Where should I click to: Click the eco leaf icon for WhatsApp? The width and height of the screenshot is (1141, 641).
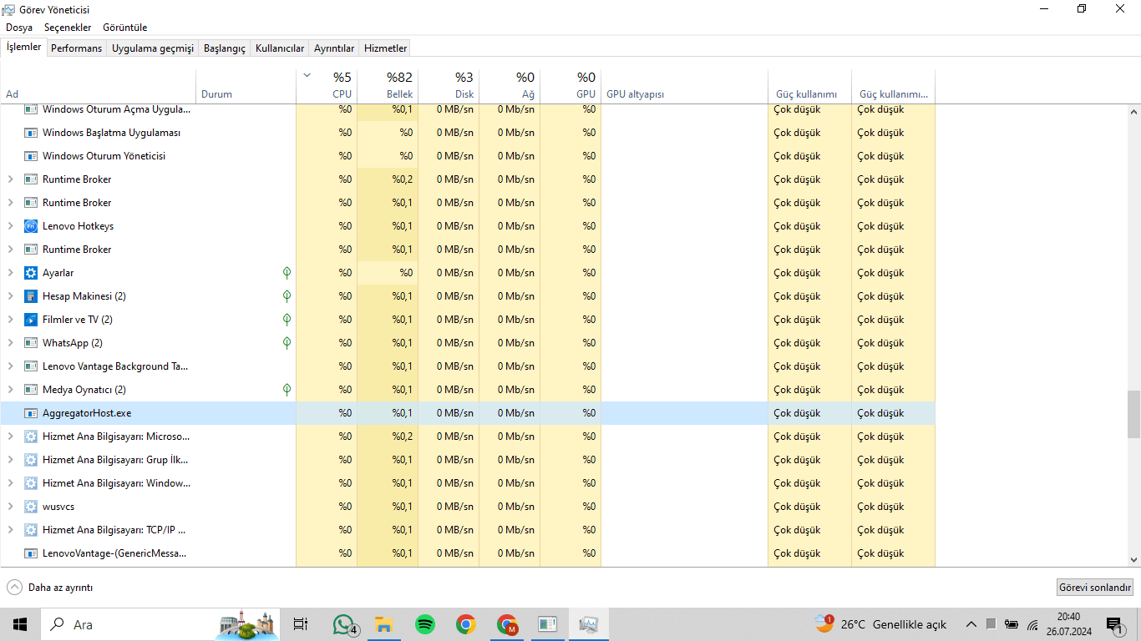(x=287, y=343)
